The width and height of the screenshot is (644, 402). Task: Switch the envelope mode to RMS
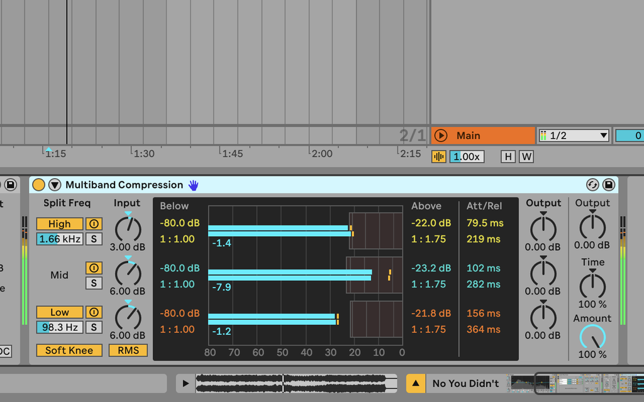128,350
